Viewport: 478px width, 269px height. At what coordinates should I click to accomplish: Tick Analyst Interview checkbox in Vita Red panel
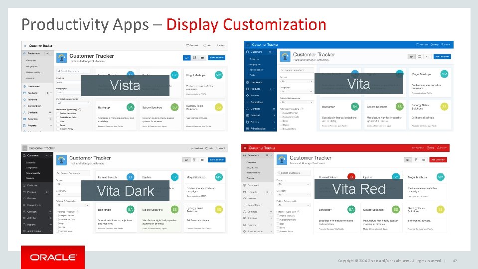278,215
